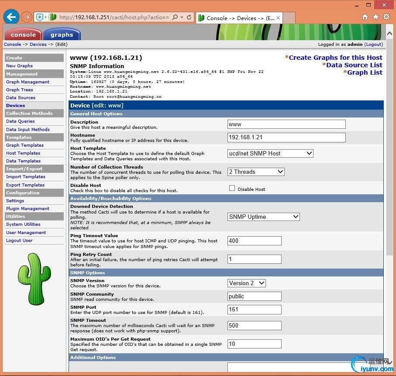This screenshot has height=376, width=396.
Task: Click the empty new tab button
Action: (x=289, y=18)
